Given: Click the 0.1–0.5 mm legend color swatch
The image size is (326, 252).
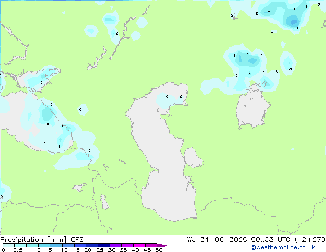Looking at the screenshot, I should pos(9,245).
